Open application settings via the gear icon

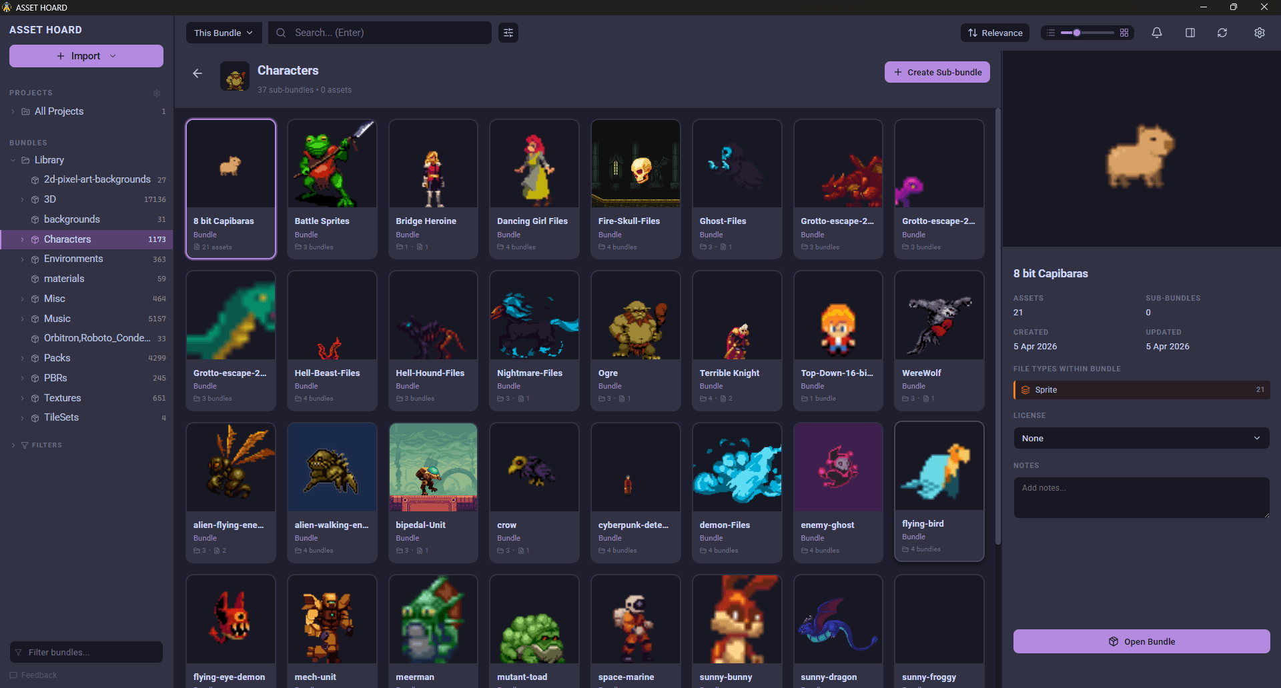1260,33
